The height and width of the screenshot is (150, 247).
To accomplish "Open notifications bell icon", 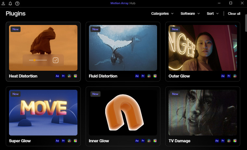I will click(x=10, y=4).
